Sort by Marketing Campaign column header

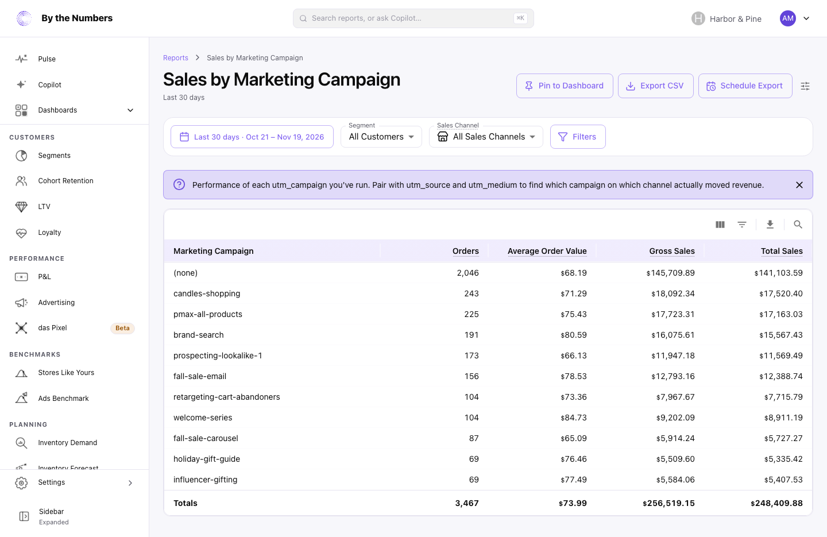[214, 251]
